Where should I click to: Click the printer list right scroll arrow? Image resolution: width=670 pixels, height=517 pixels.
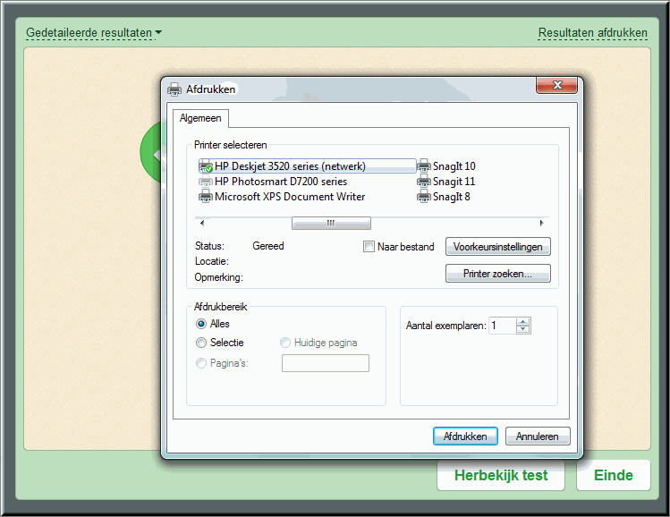pyautogui.click(x=541, y=223)
